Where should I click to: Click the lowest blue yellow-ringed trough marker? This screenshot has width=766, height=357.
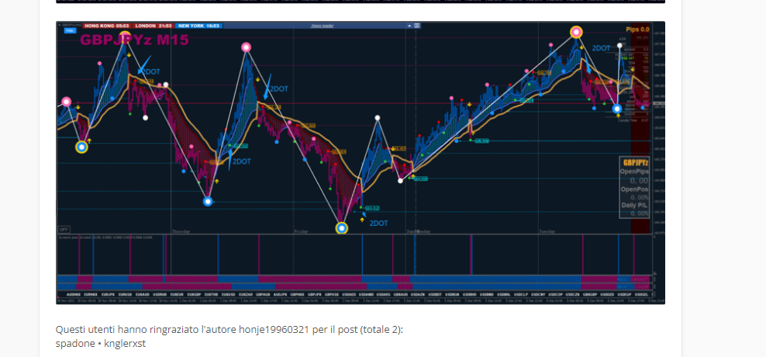click(341, 228)
